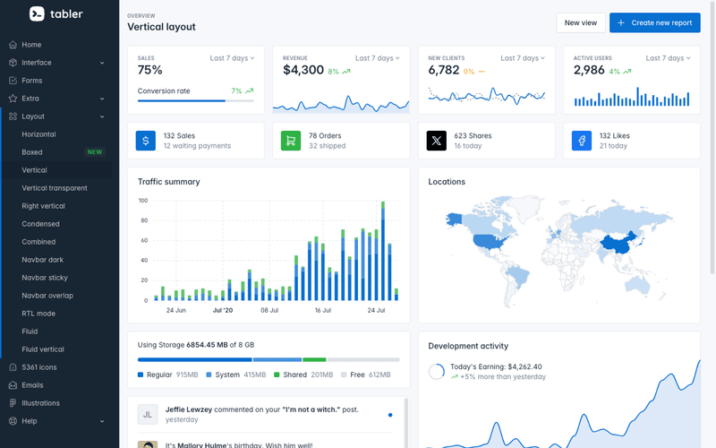Click the Home house icon in sidebar
This screenshot has width=716, height=448.
(x=13, y=45)
